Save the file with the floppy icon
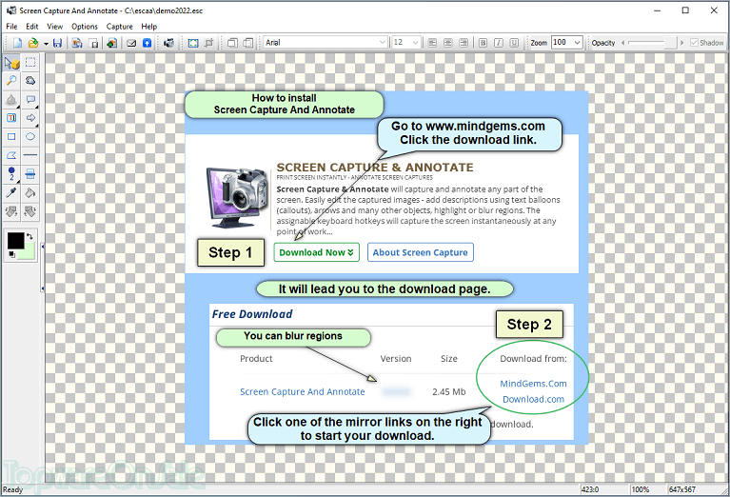Viewport: 730px width, 497px height. click(x=57, y=43)
